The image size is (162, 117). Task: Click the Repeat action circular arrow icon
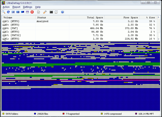(x=8, y=12)
